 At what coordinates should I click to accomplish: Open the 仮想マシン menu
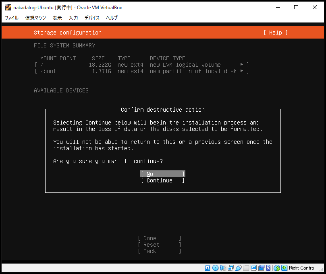(35, 18)
